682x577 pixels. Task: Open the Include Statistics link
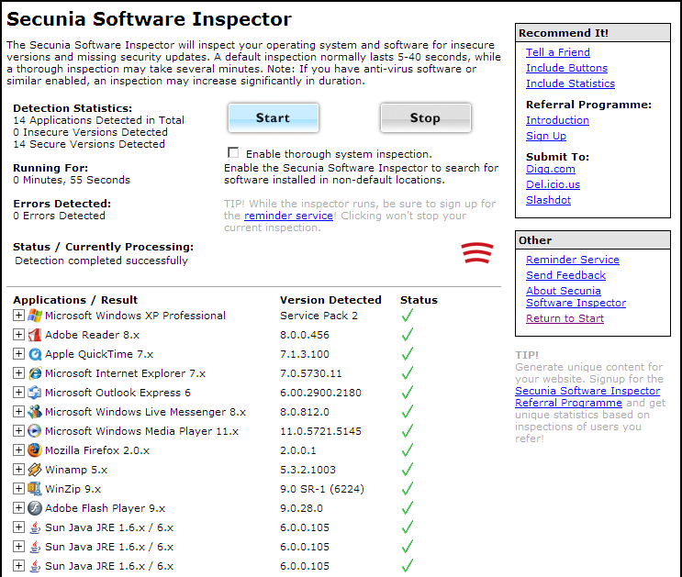570,83
